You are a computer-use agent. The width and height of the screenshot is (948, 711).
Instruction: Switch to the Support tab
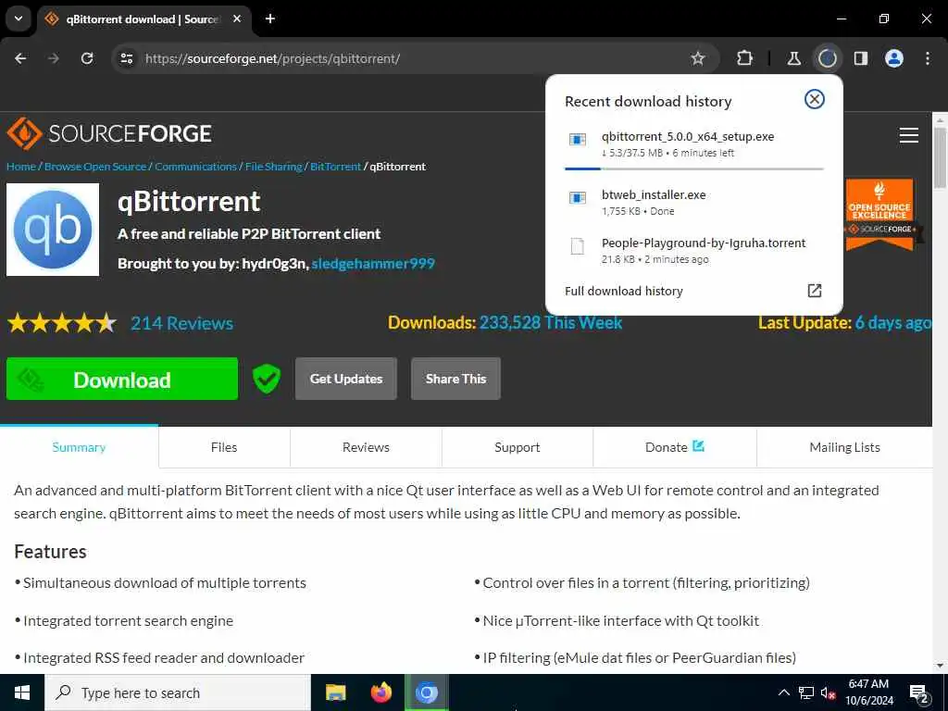tap(517, 447)
